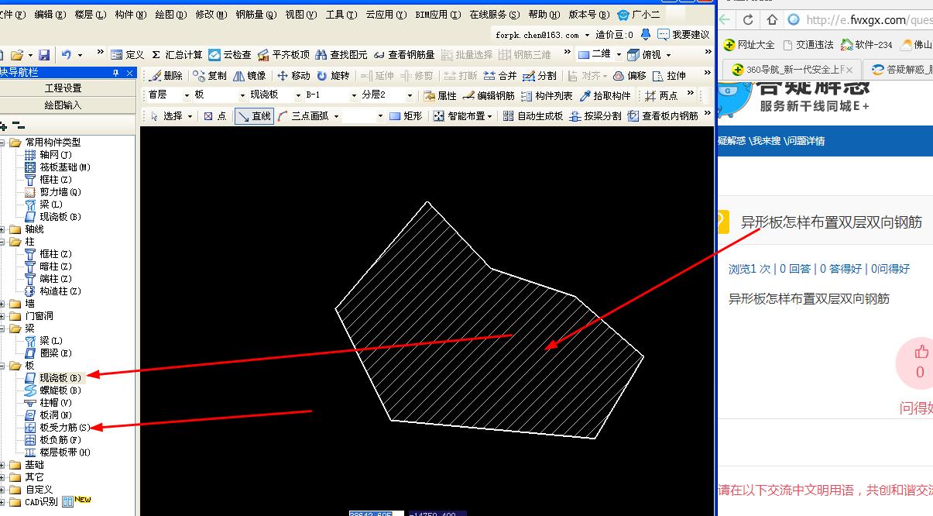Select 旋转 rotate tool
Screen dimensions: 933x516
pos(333,76)
